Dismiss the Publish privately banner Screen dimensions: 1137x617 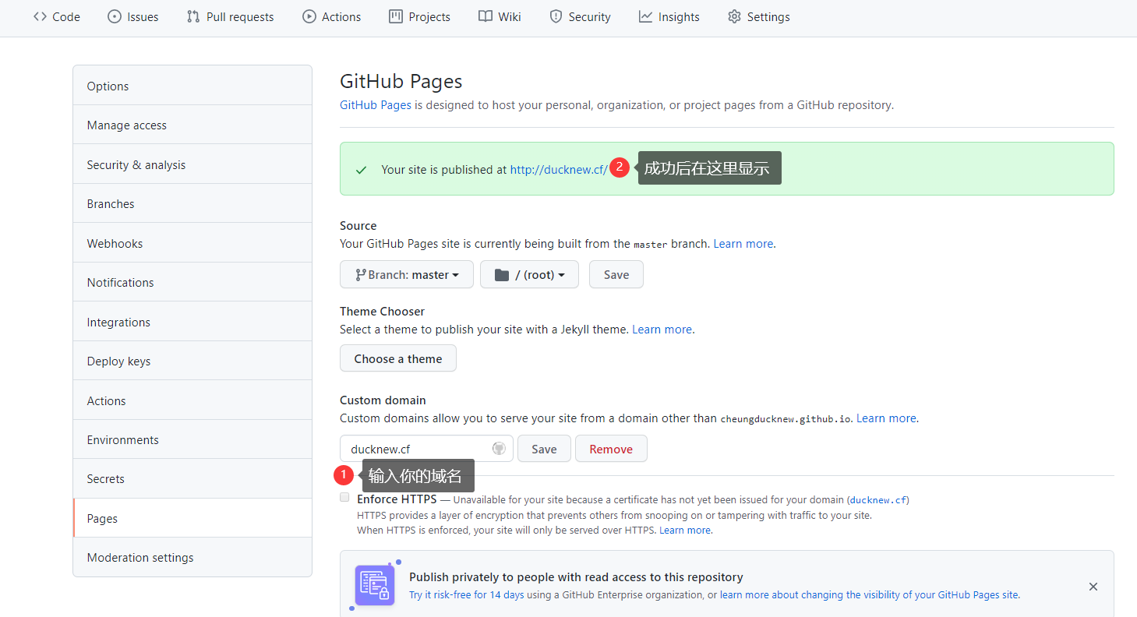pyautogui.click(x=1093, y=587)
